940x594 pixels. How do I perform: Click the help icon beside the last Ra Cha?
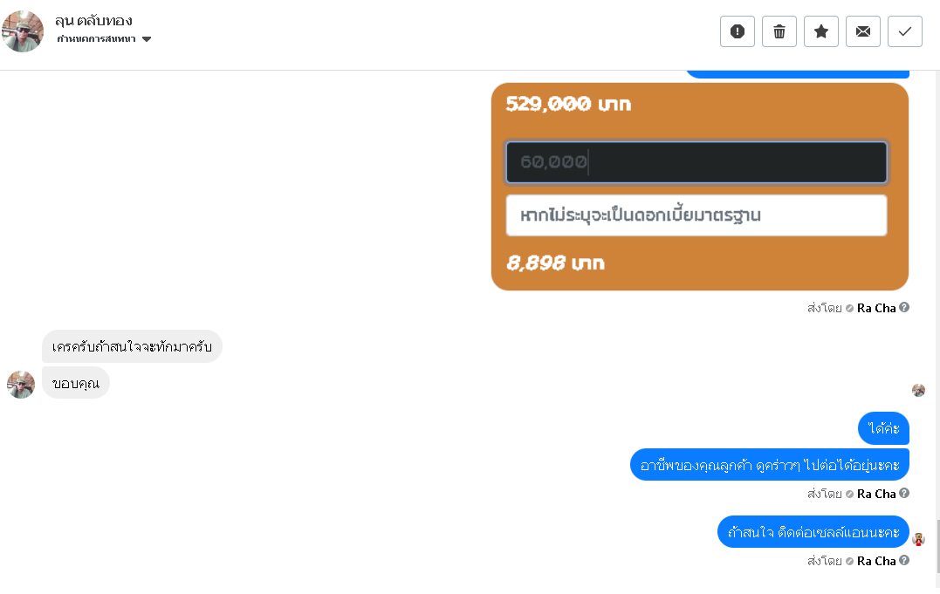tap(904, 560)
